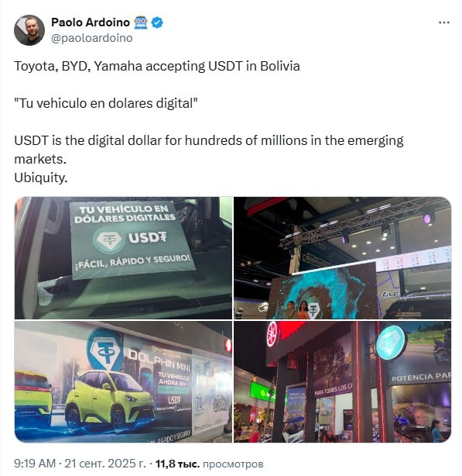Screen dimensions: 462x476
Task: Click the 9:19 AM timestamp
Action: 35,464
